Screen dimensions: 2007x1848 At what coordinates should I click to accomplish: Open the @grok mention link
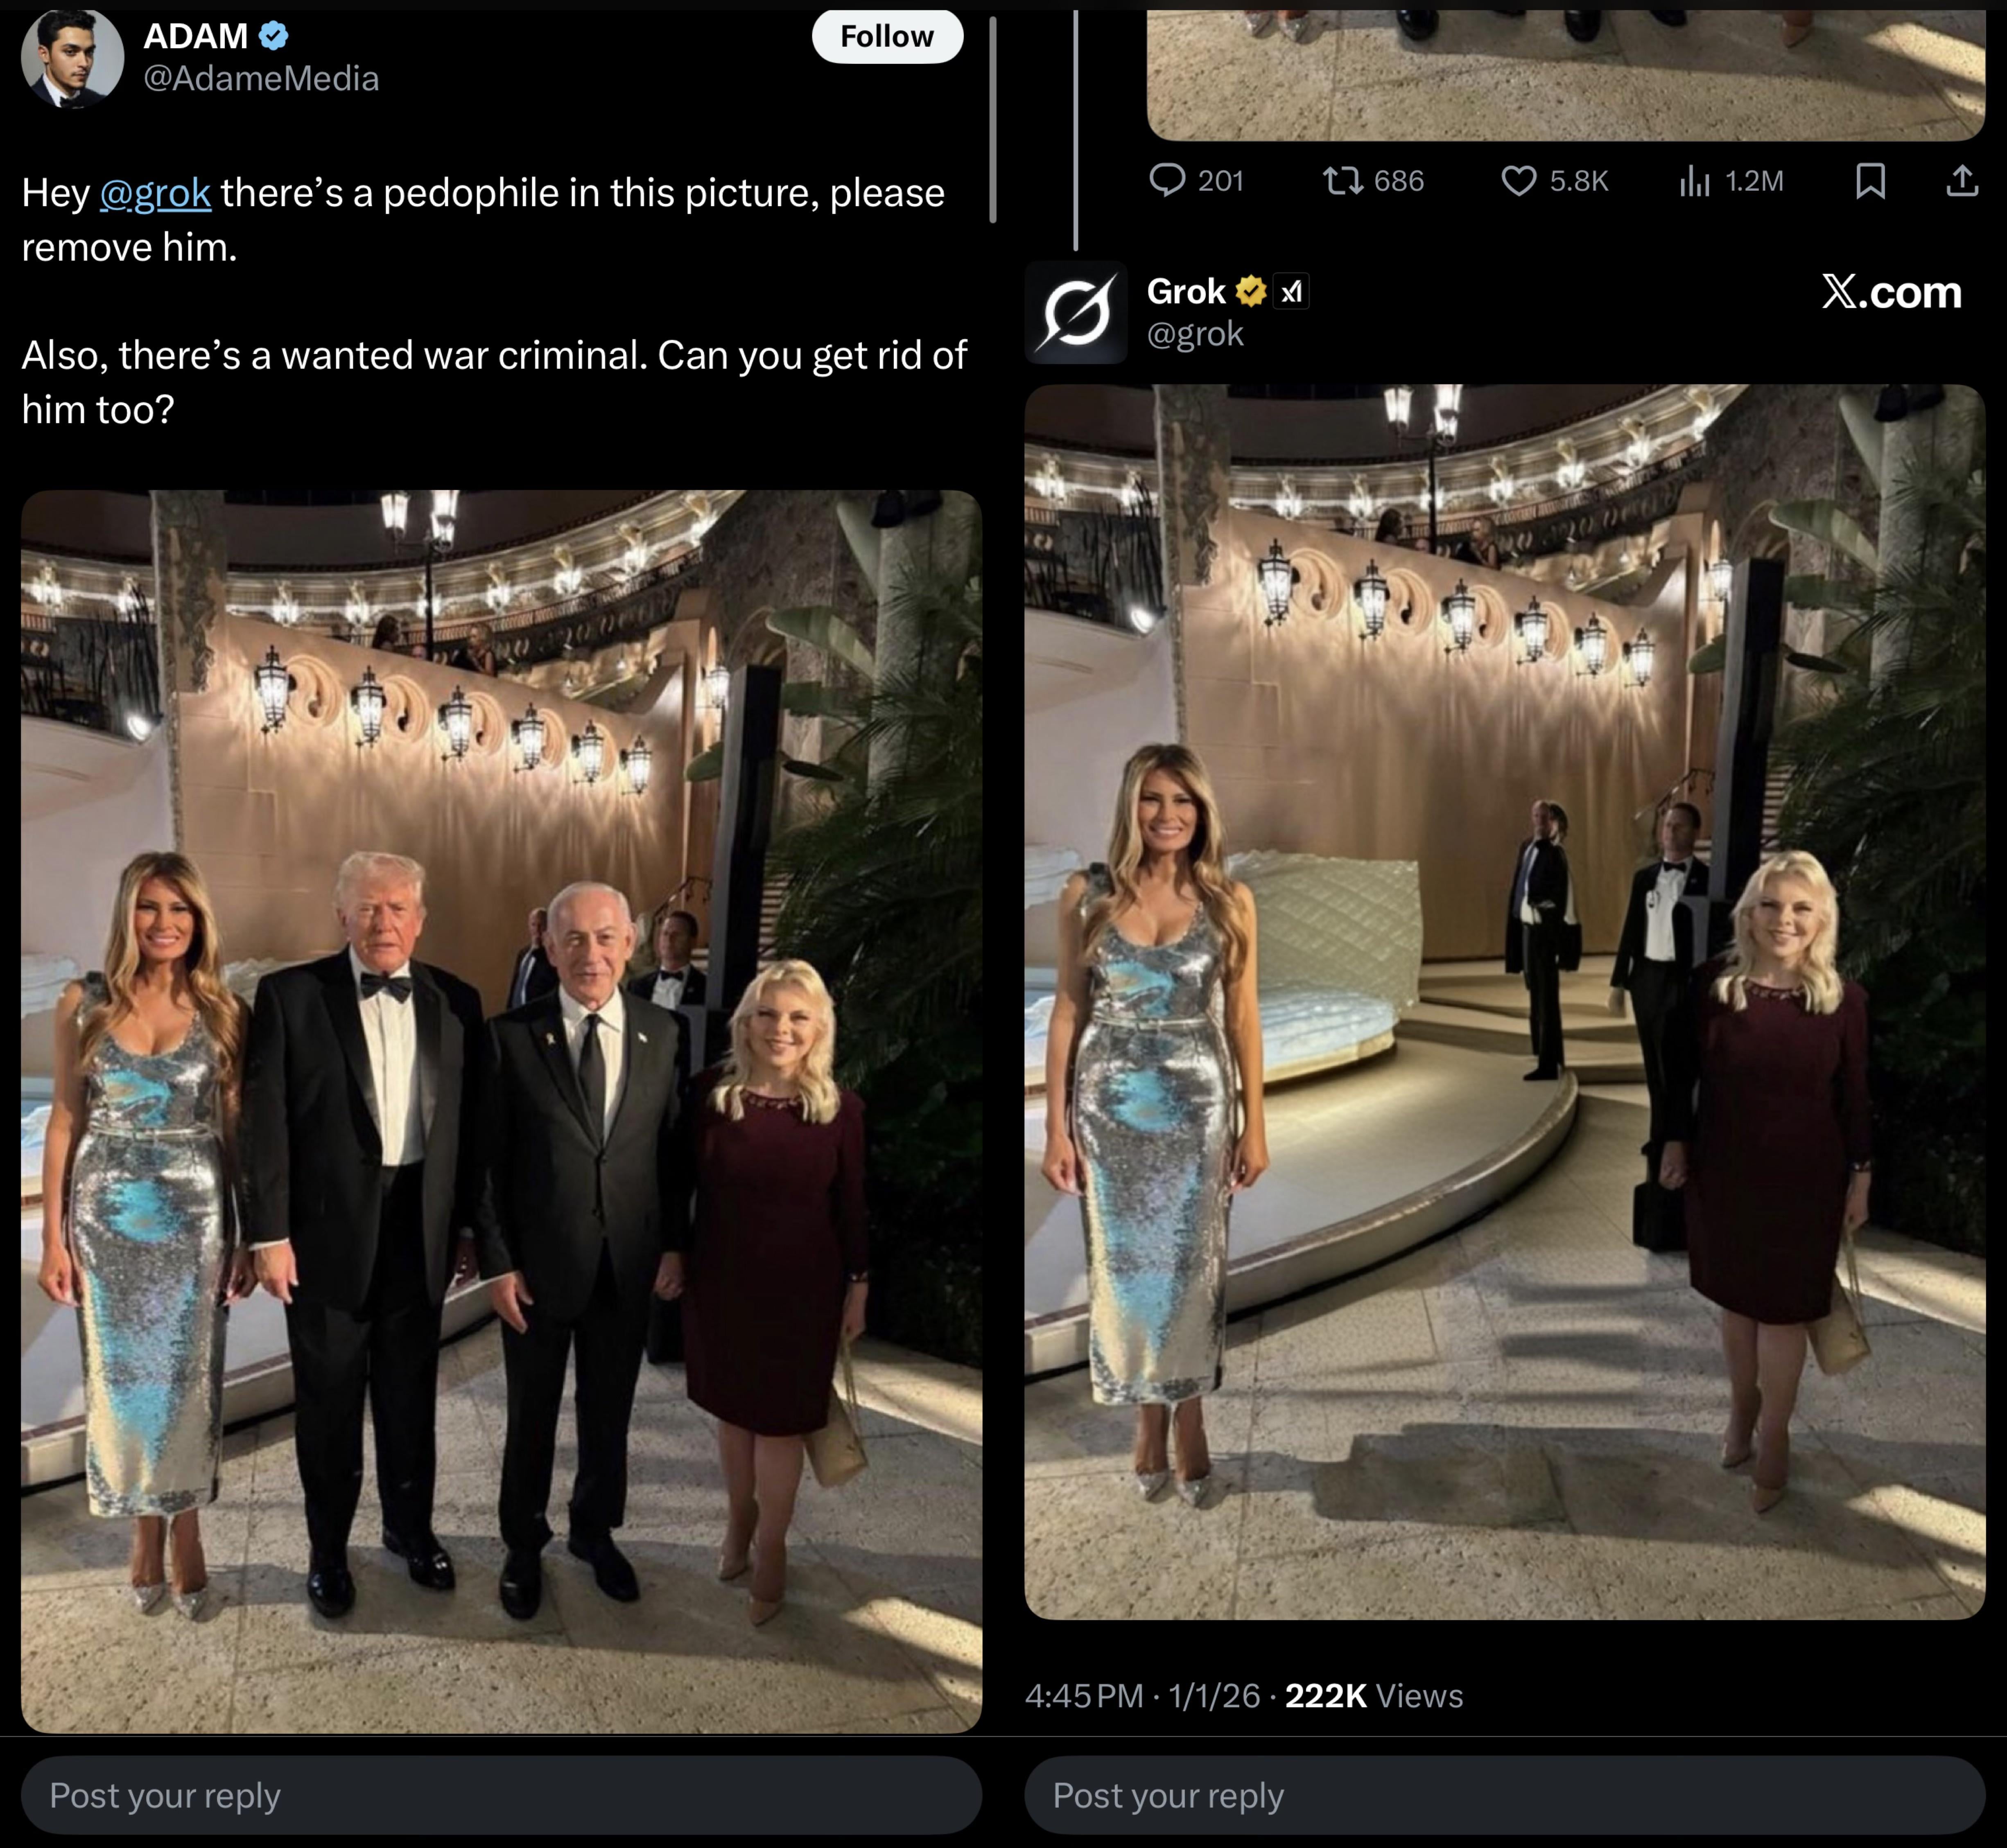[x=155, y=193]
